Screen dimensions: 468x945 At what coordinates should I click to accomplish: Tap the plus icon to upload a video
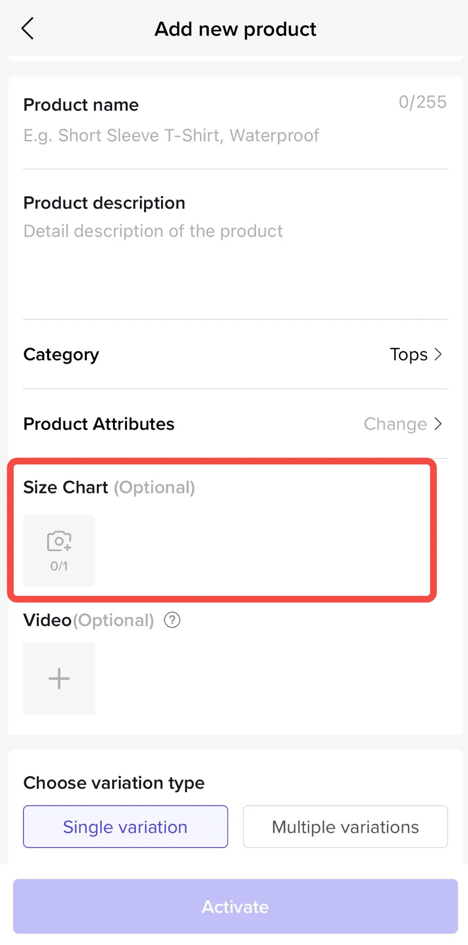tap(59, 679)
